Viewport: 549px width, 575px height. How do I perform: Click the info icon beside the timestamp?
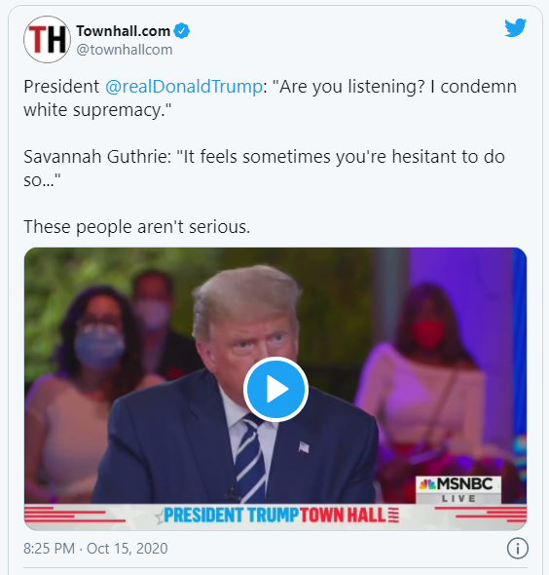point(517,549)
